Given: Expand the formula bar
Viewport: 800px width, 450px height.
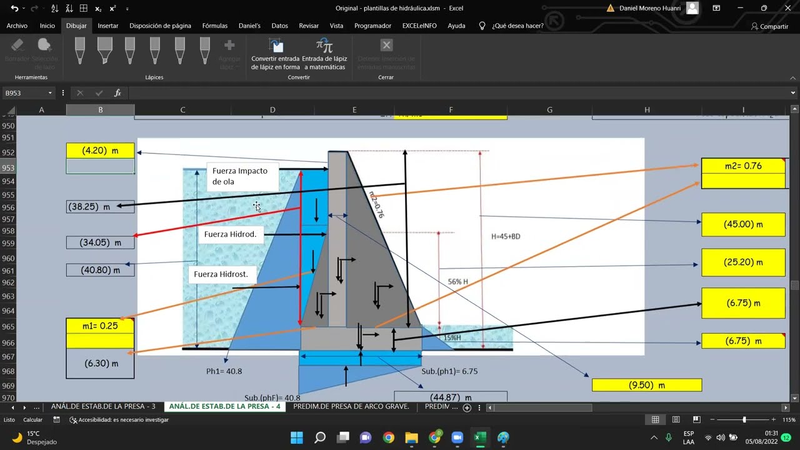Looking at the screenshot, I should (x=793, y=93).
